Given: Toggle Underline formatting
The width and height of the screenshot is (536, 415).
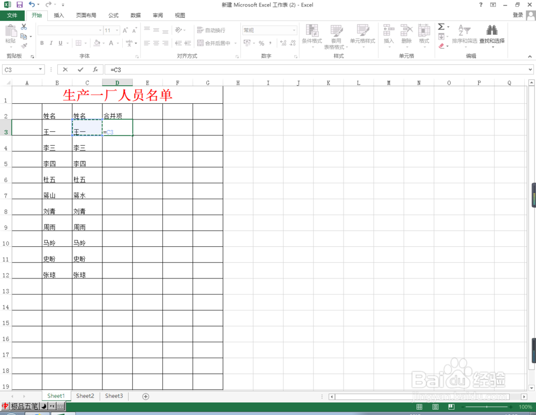Looking at the screenshot, I should 60,43.
